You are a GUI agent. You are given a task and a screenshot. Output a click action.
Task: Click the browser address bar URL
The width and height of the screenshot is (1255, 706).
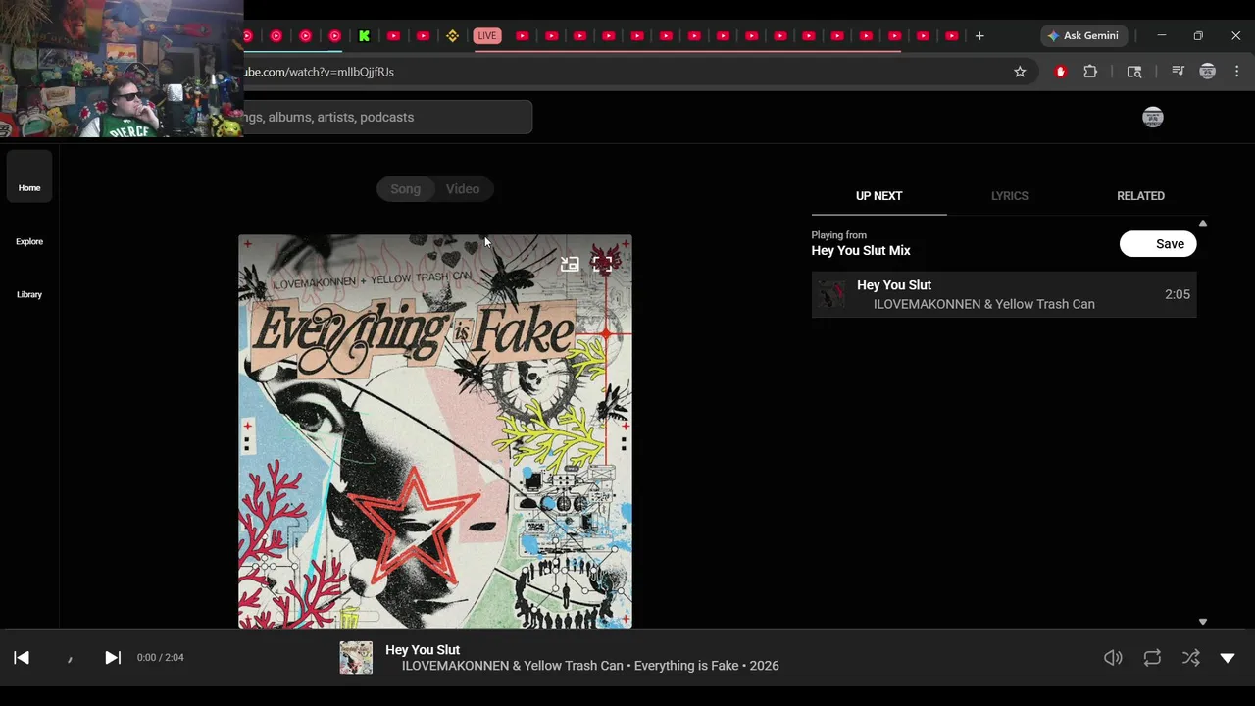tap(319, 72)
